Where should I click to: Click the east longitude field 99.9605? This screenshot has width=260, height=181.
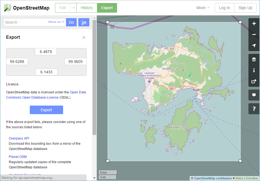(x=76, y=62)
